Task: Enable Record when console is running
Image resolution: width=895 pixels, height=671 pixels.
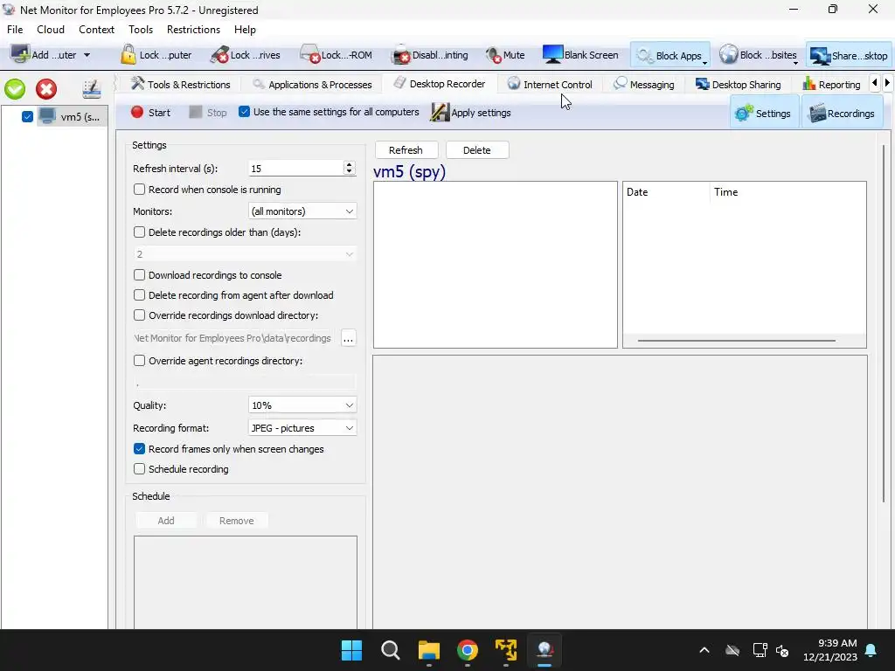Action: click(x=139, y=189)
